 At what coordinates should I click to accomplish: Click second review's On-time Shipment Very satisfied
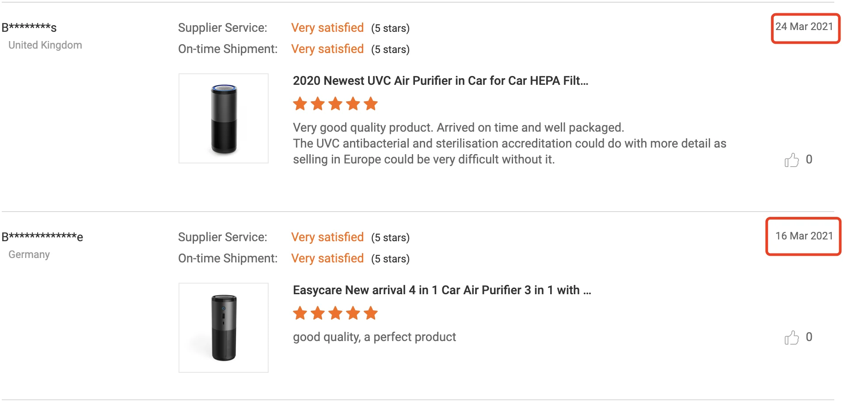click(x=327, y=258)
